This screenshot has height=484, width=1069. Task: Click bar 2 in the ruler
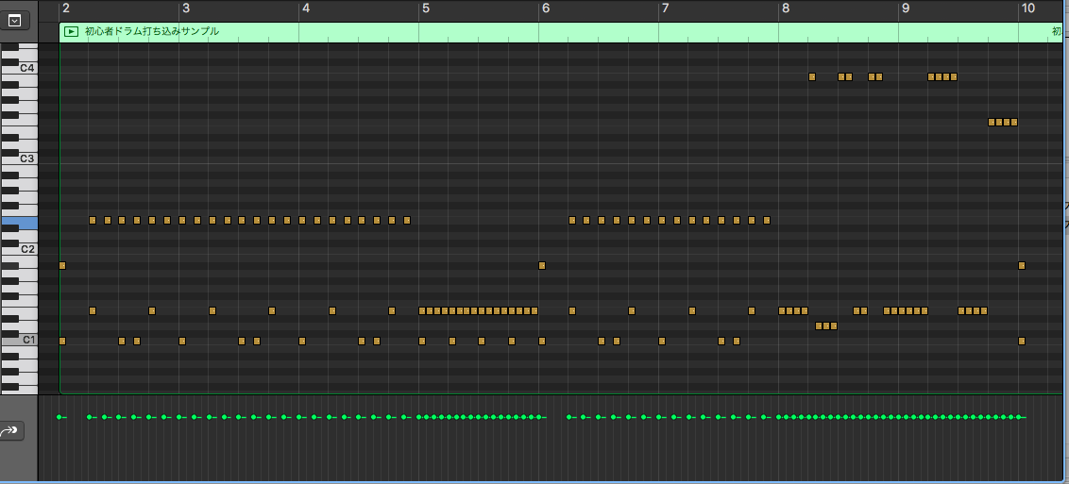[x=66, y=8]
